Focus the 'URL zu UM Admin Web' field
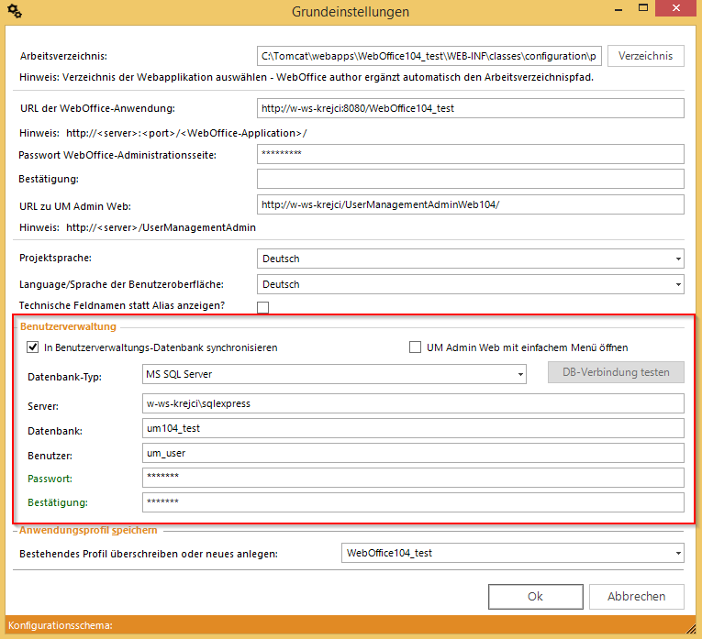Screen dimensions: 702x639 tap(470, 204)
